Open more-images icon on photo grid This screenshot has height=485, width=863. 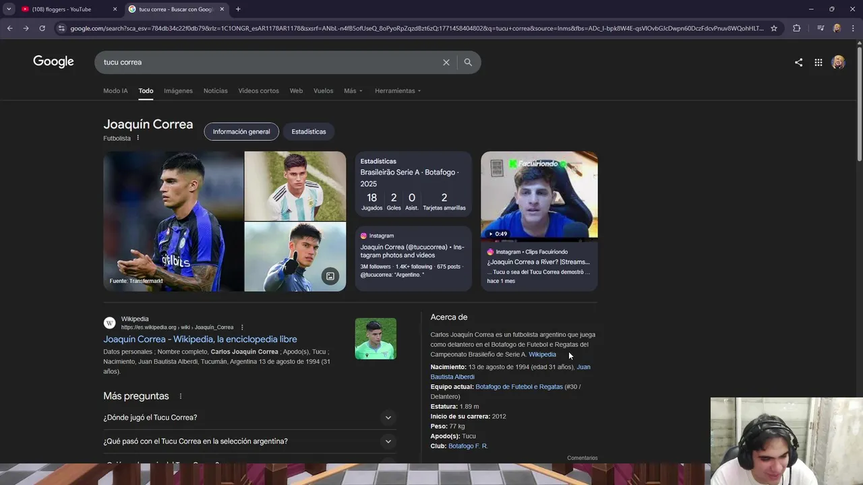(330, 276)
